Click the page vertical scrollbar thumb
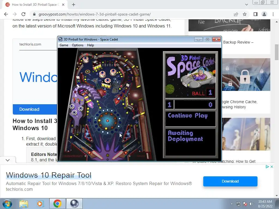 (x=277, y=52)
